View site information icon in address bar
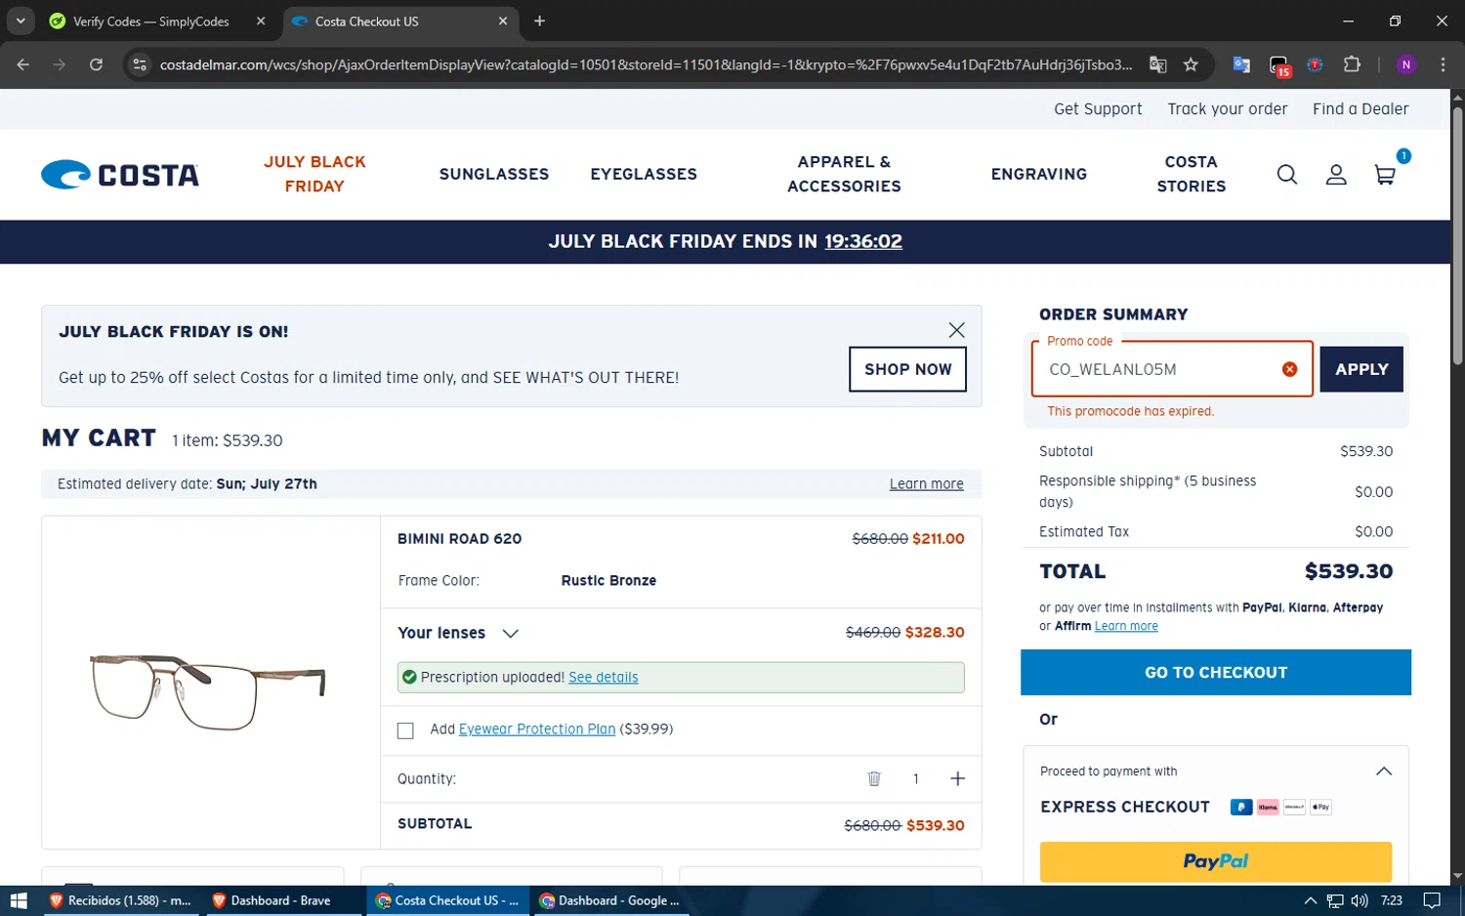The height and width of the screenshot is (916, 1465). (140, 64)
